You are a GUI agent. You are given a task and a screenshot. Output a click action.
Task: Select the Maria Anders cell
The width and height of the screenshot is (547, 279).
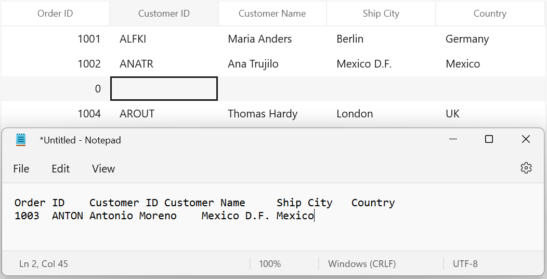pyautogui.click(x=272, y=39)
